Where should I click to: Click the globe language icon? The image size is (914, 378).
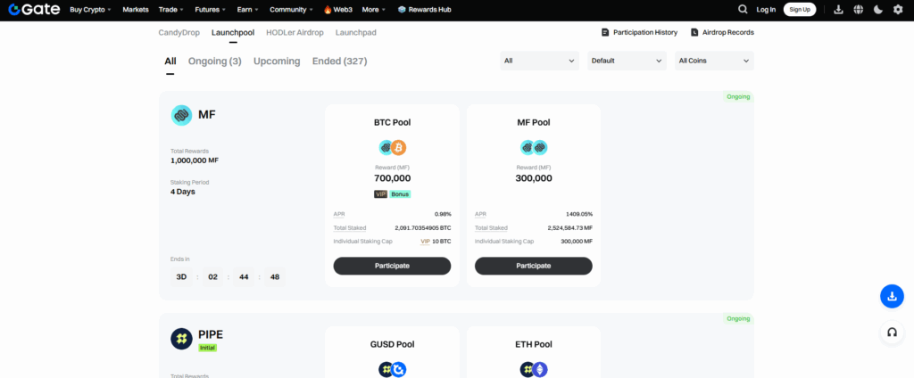click(859, 10)
